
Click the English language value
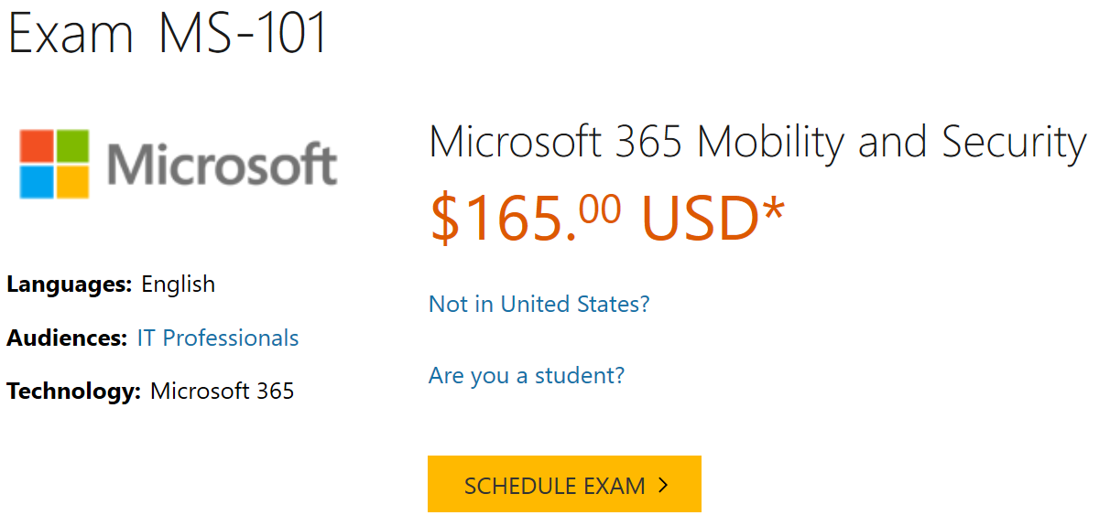point(179,284)
